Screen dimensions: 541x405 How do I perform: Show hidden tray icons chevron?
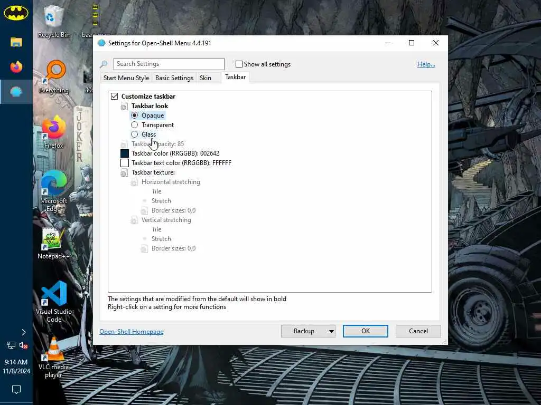(x=23, y=332)
